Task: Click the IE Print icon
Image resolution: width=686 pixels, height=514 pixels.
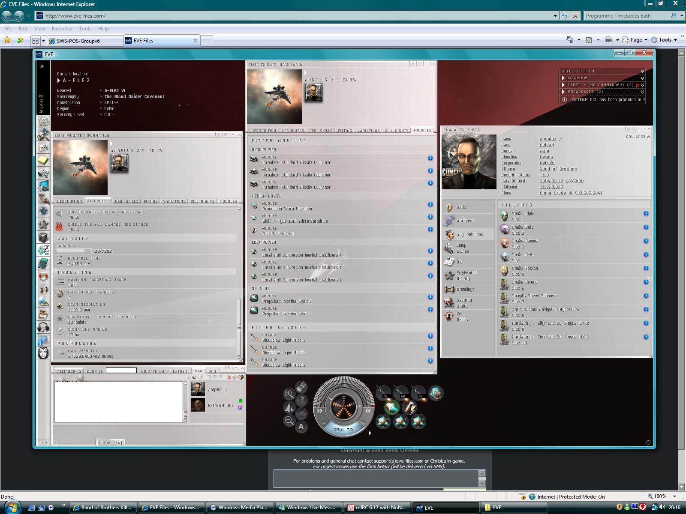Action: point(608,40)
